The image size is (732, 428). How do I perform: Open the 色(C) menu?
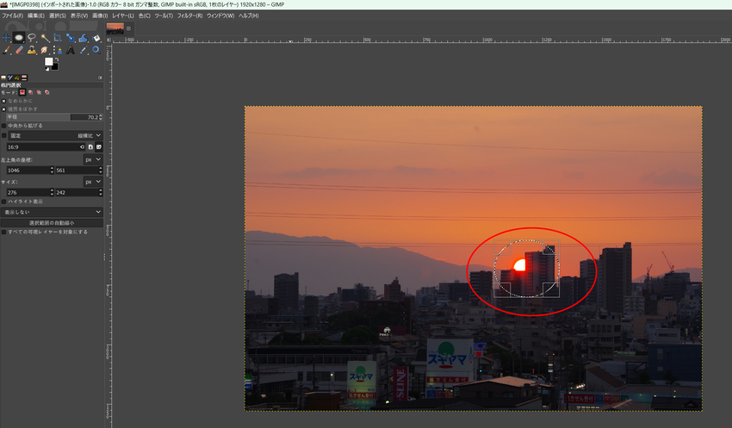point(145,16)
